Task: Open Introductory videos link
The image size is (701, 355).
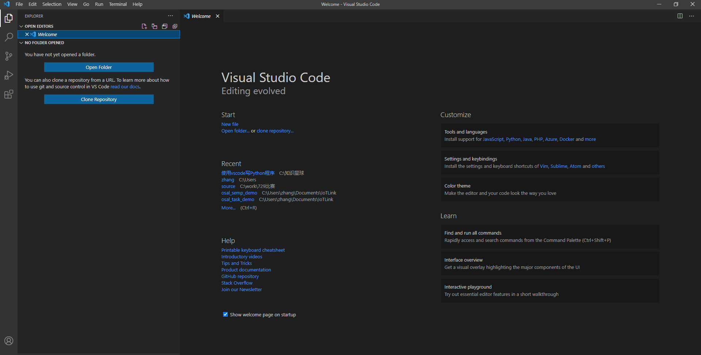Action: click(x=242, y=256)
